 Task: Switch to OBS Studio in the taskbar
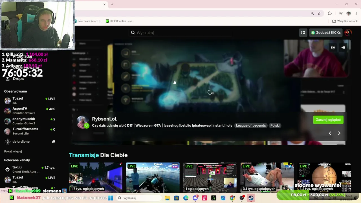[242, 198]
